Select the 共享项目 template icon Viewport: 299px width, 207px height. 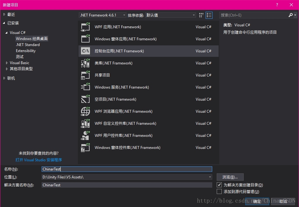click(x=85, y=75)
